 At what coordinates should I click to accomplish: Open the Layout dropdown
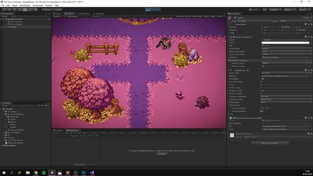point(304,10)
